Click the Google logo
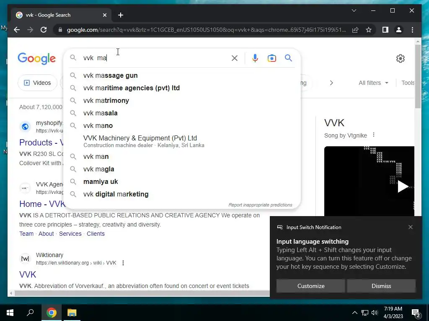Screen dimensions: 429x321 click(37, 59)
